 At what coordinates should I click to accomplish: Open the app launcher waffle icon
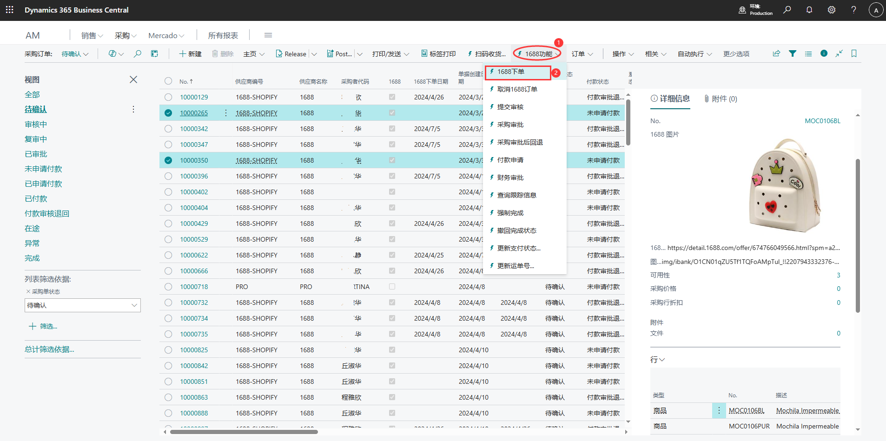point(9,10)
